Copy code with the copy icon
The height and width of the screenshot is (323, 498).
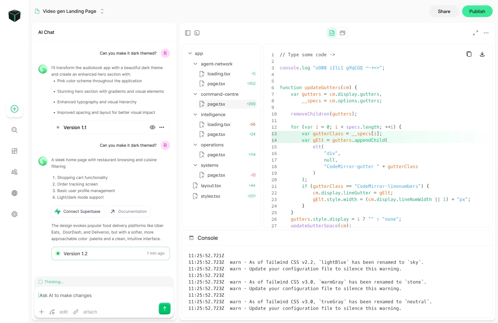pyautogui.click(x=469, y=54)
